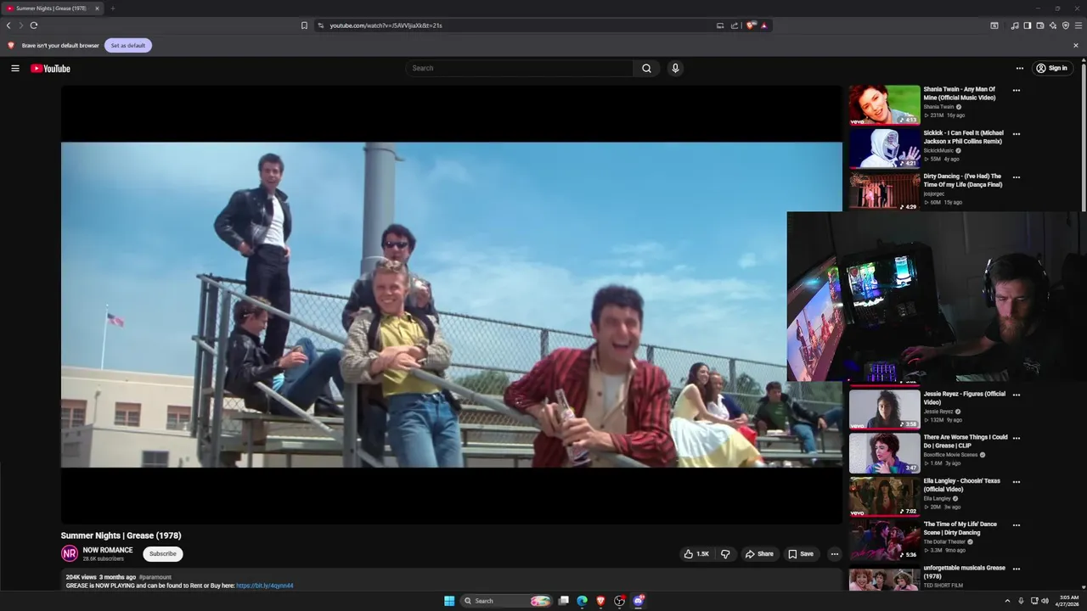Open unforgettable musicals Grease (1978) title
Screen dimensions: 1087x611
(x=965, y=572)
